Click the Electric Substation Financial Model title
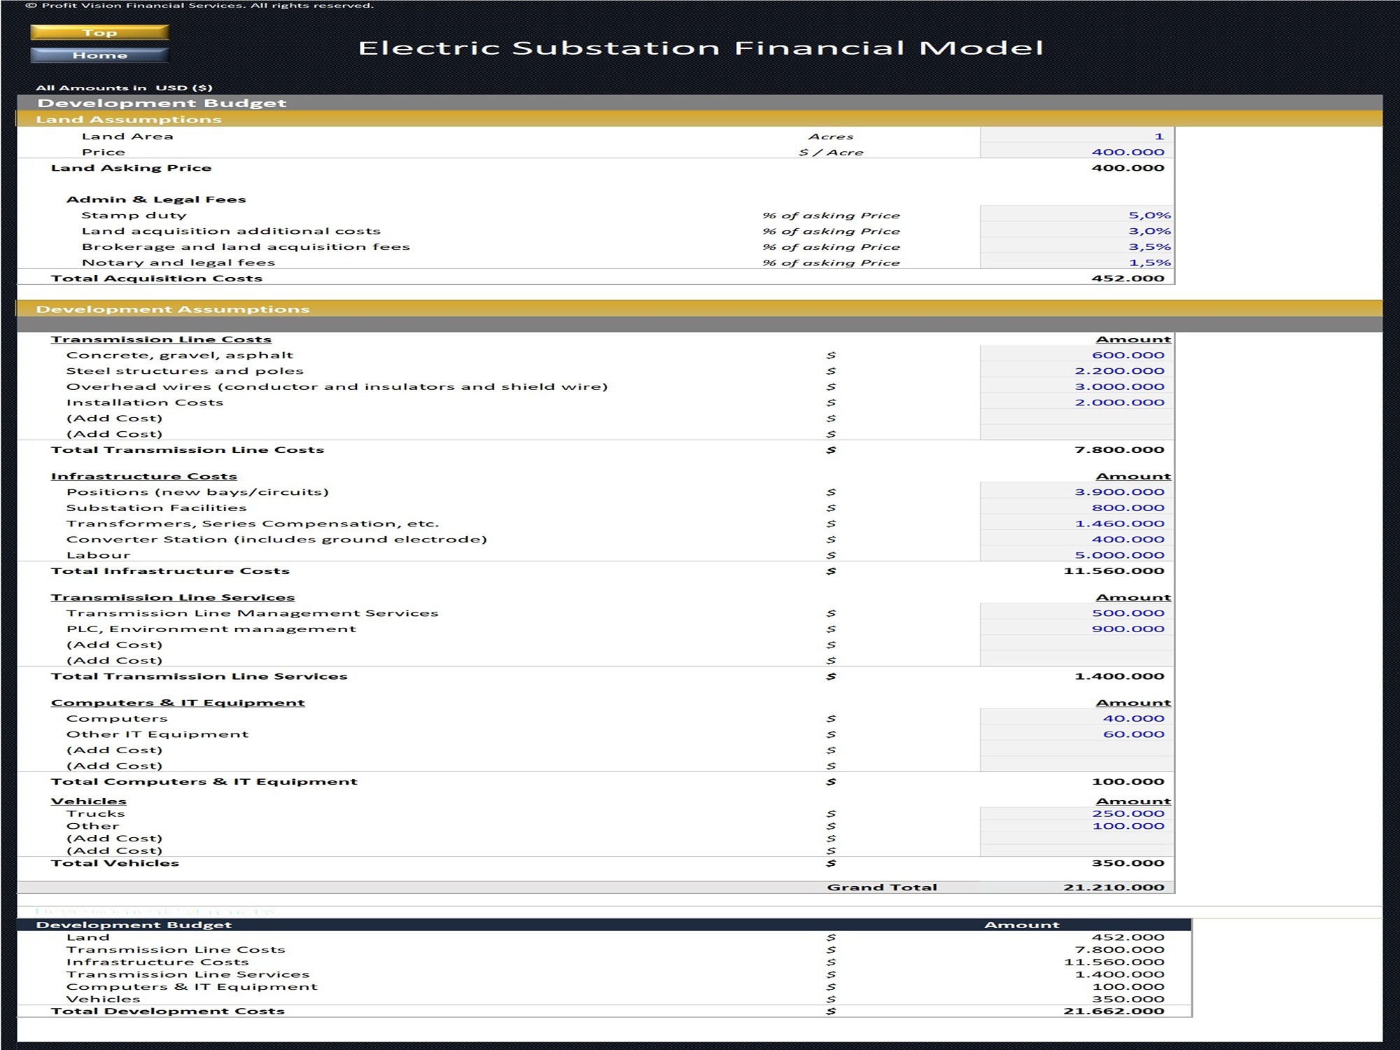Viewport: 1400px width, 1050px height. (701, 48)
